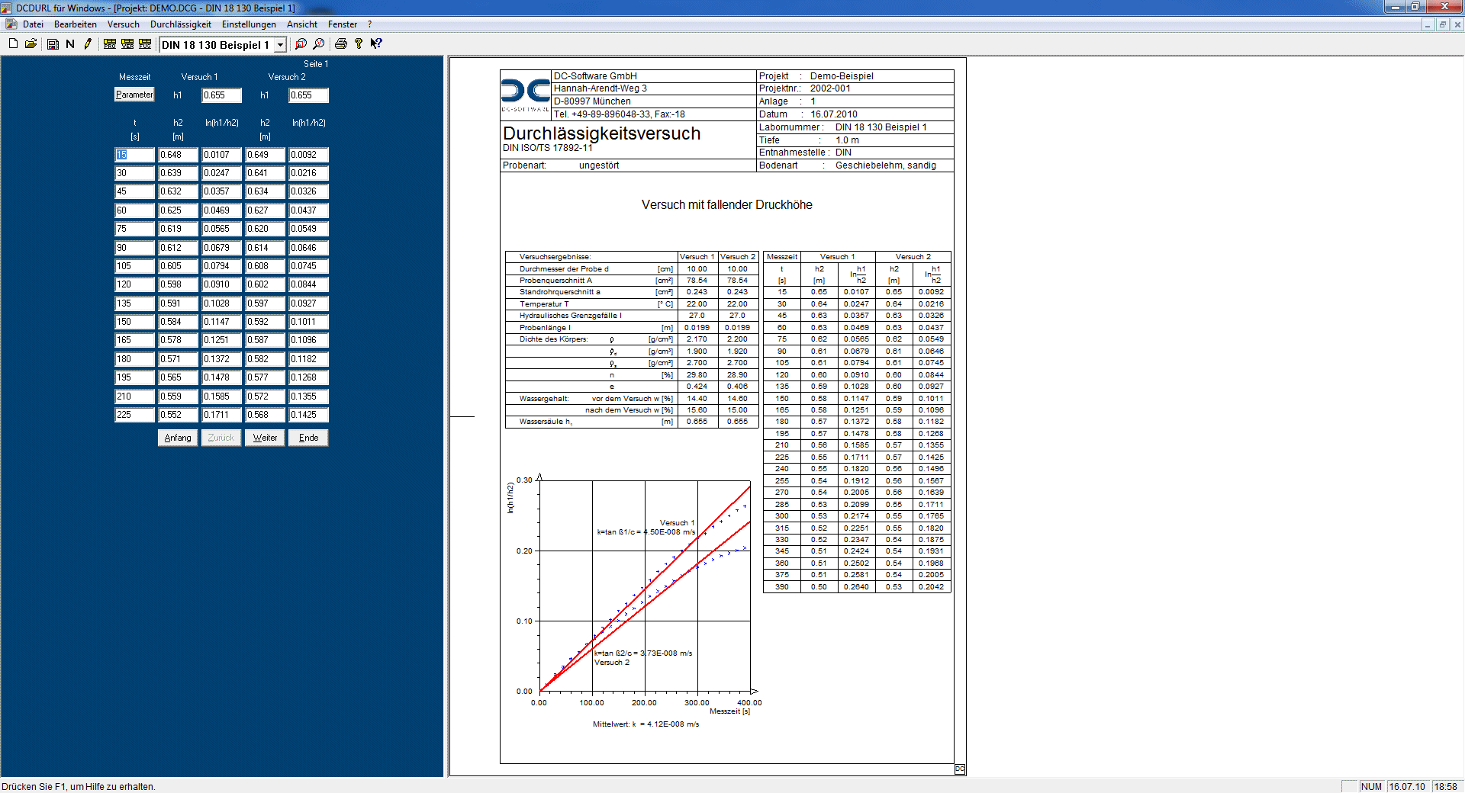
Task: Edit h2 value 0.598
Action: tap(178, 284)
